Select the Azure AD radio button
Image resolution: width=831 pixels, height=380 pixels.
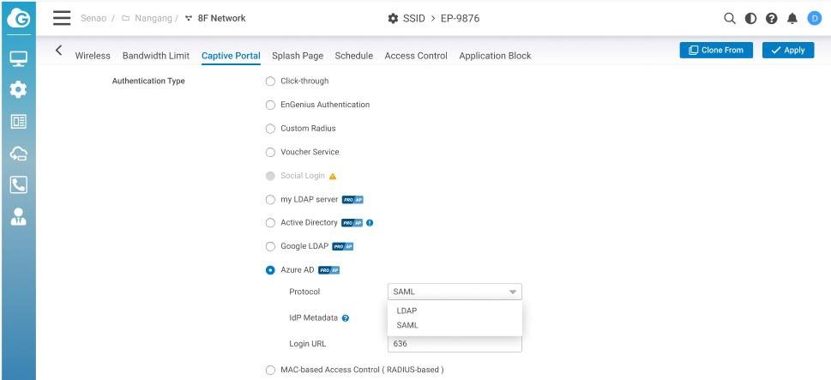tap(270, 270)
